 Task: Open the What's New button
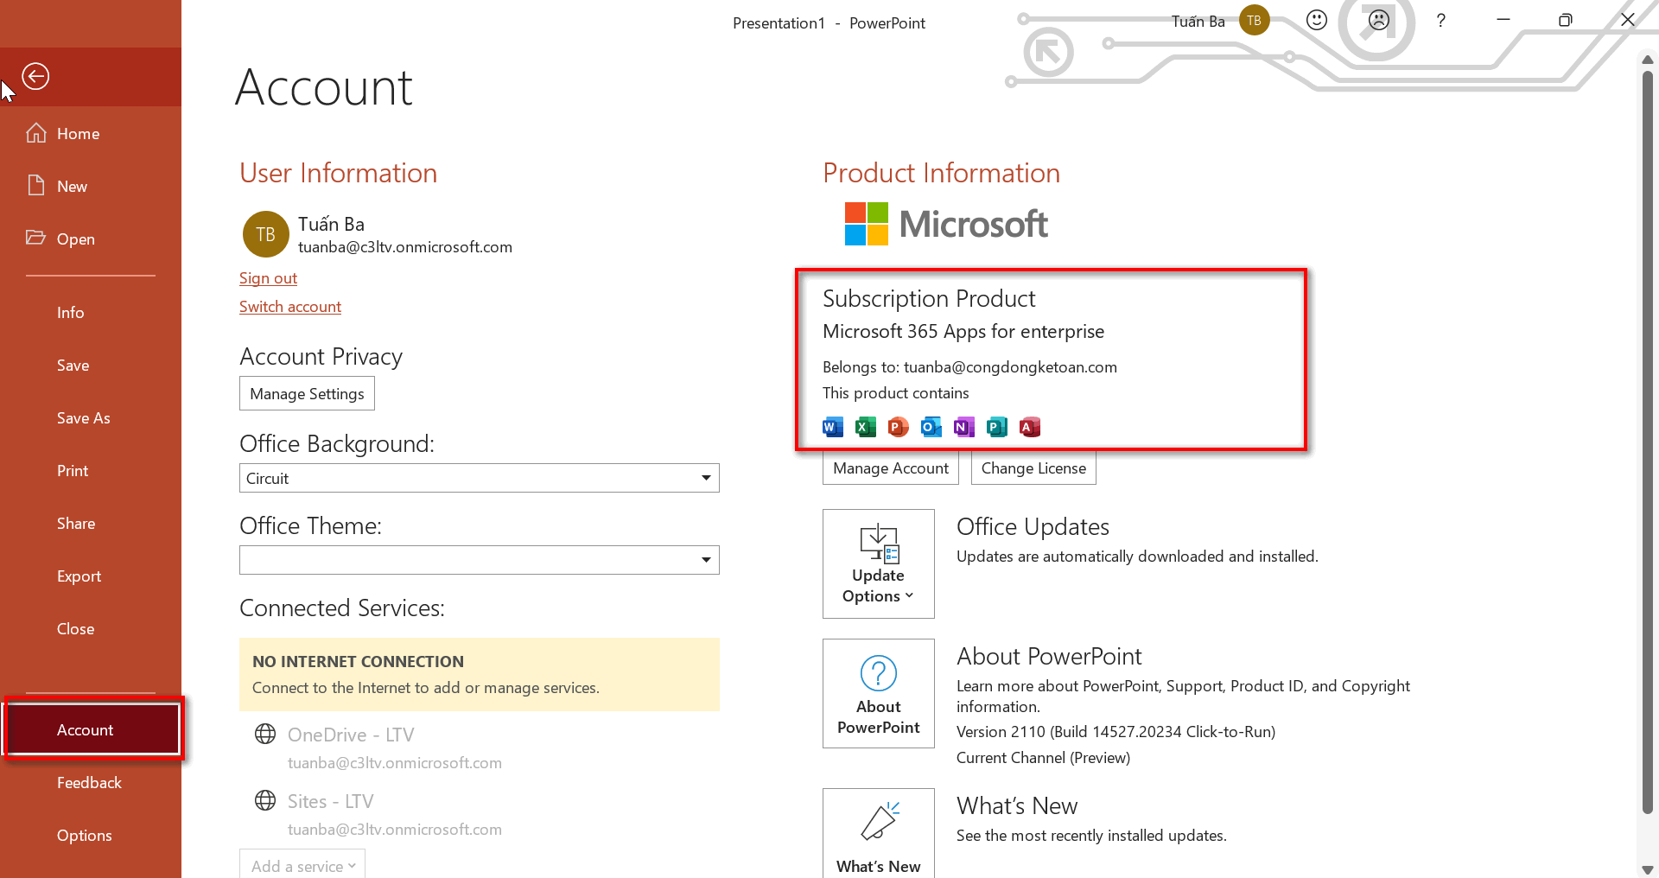(879, 833)
